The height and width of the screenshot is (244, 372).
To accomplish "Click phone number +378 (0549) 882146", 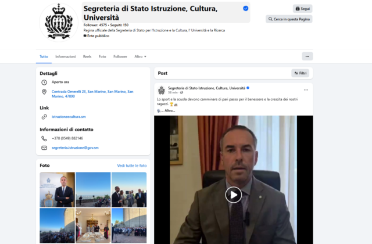I will point(67,138).
